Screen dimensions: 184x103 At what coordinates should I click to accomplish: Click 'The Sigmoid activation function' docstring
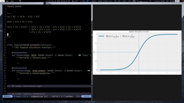(34, 47)
